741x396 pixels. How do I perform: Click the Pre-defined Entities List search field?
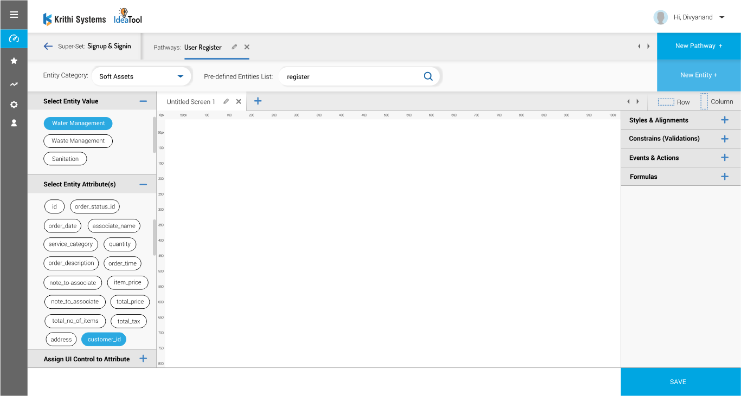360,76
